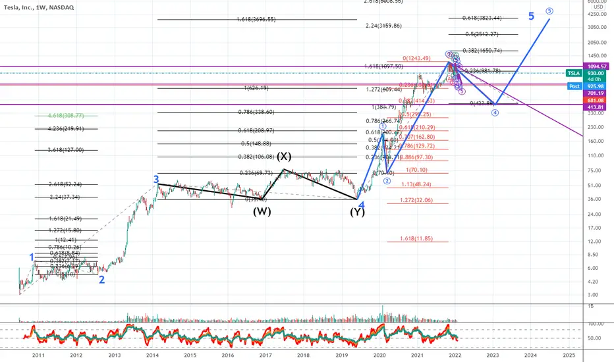Click the 2.24(3459.86) Fibonacci label

383,26
